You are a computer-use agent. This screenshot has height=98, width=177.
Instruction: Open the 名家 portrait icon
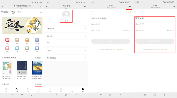(17, 40)
